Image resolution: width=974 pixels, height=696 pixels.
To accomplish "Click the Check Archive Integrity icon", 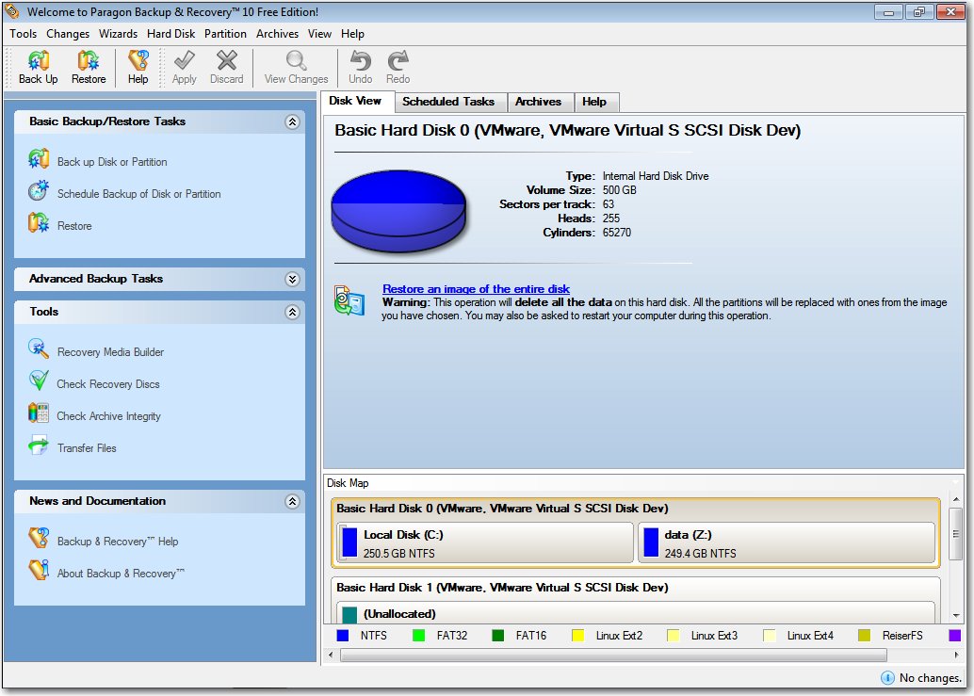I will click(39, 414).
